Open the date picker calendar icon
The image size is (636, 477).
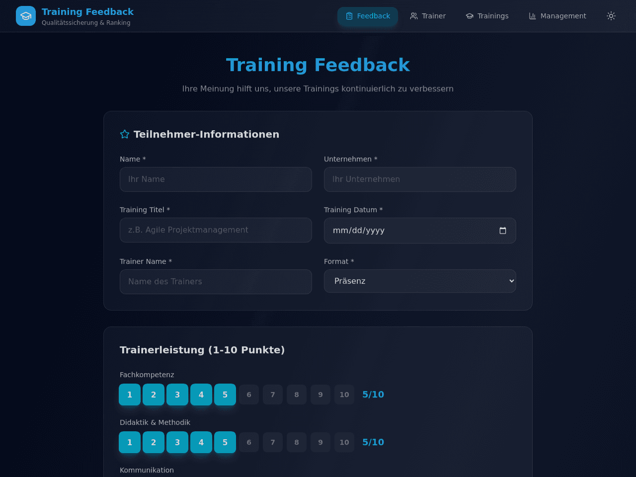tap(503, 231)
